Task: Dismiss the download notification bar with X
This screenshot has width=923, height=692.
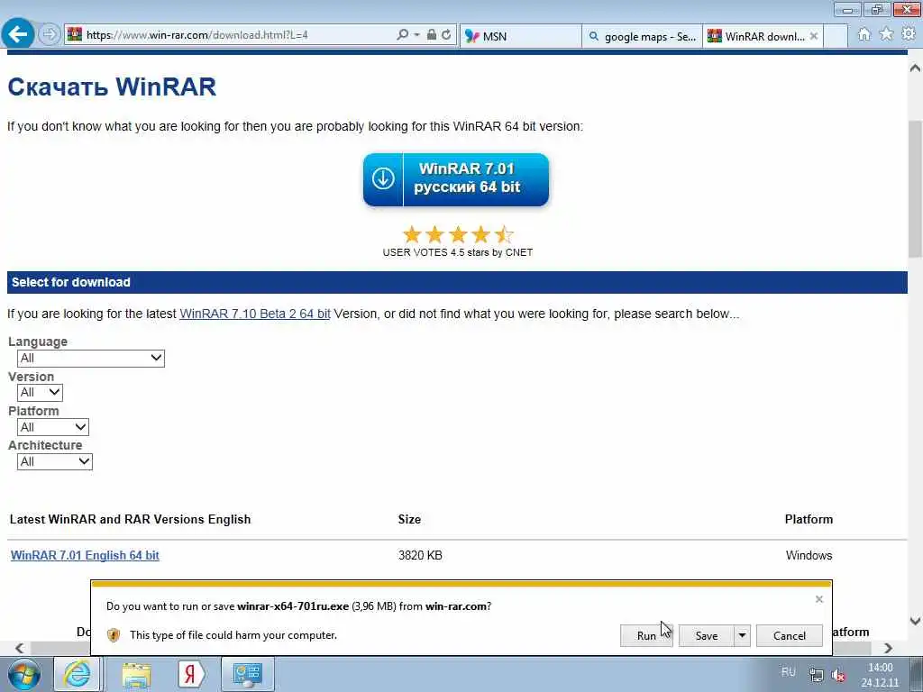Action: click(818, 599)
